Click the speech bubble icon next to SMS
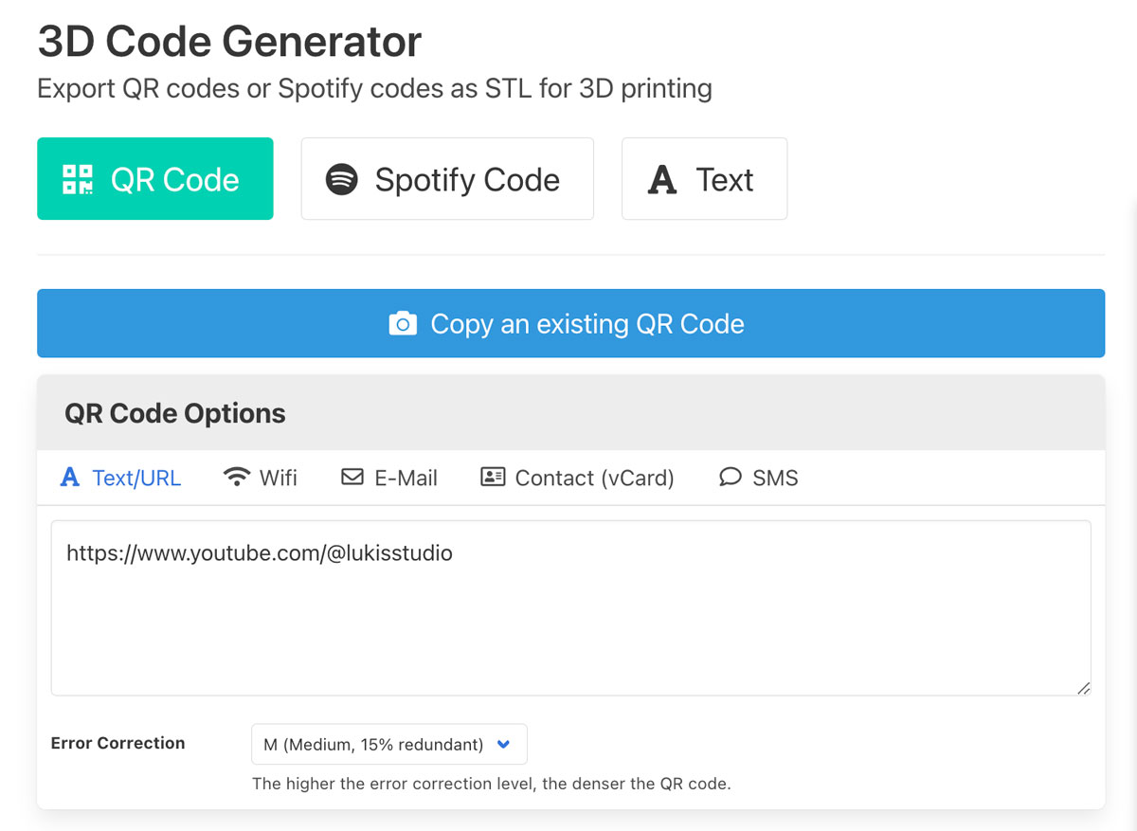The height and width of the screenshot is (831, 1137). coord(730,478)
